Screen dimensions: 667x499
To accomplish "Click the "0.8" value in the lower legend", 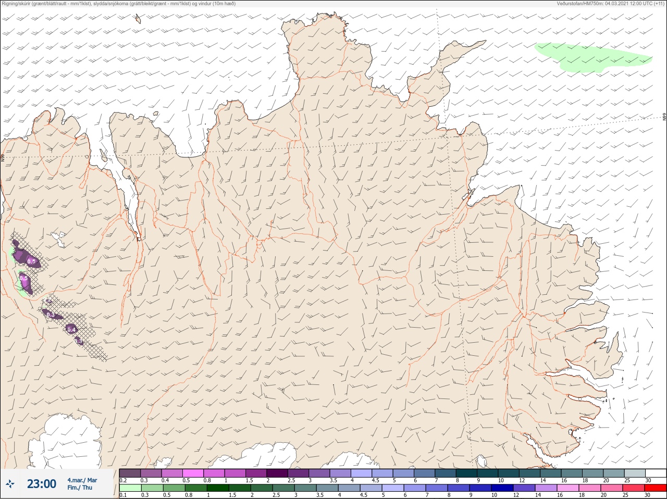I will tap(189, 495).
